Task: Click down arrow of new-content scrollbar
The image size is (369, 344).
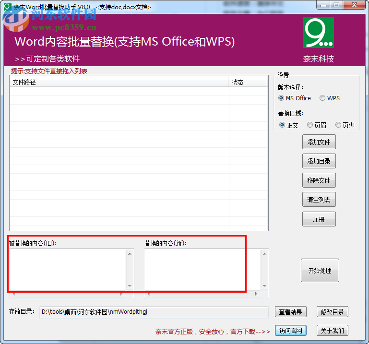Action: click(x=264, y=285)
